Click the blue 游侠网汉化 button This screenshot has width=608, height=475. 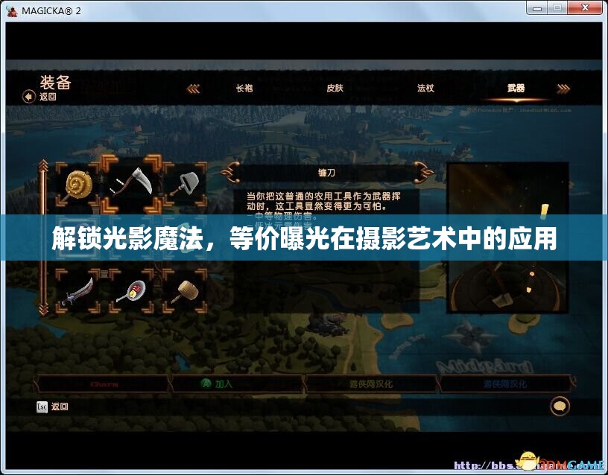coord(505,384)
